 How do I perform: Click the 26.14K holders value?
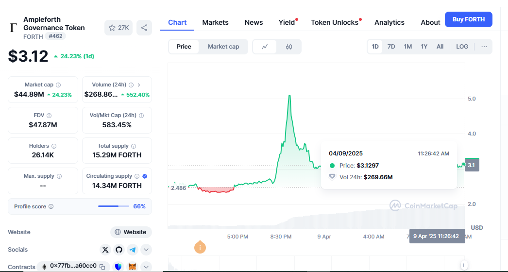[43, 155]
